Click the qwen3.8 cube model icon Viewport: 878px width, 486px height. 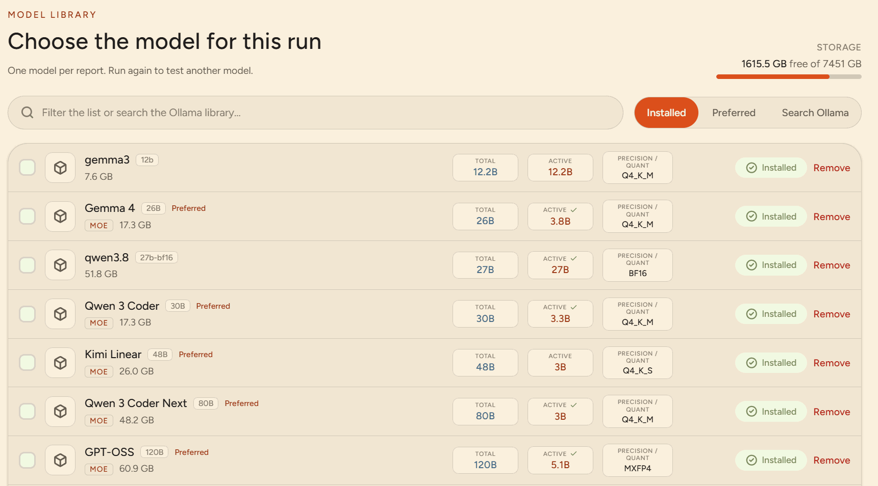point(60,265)
